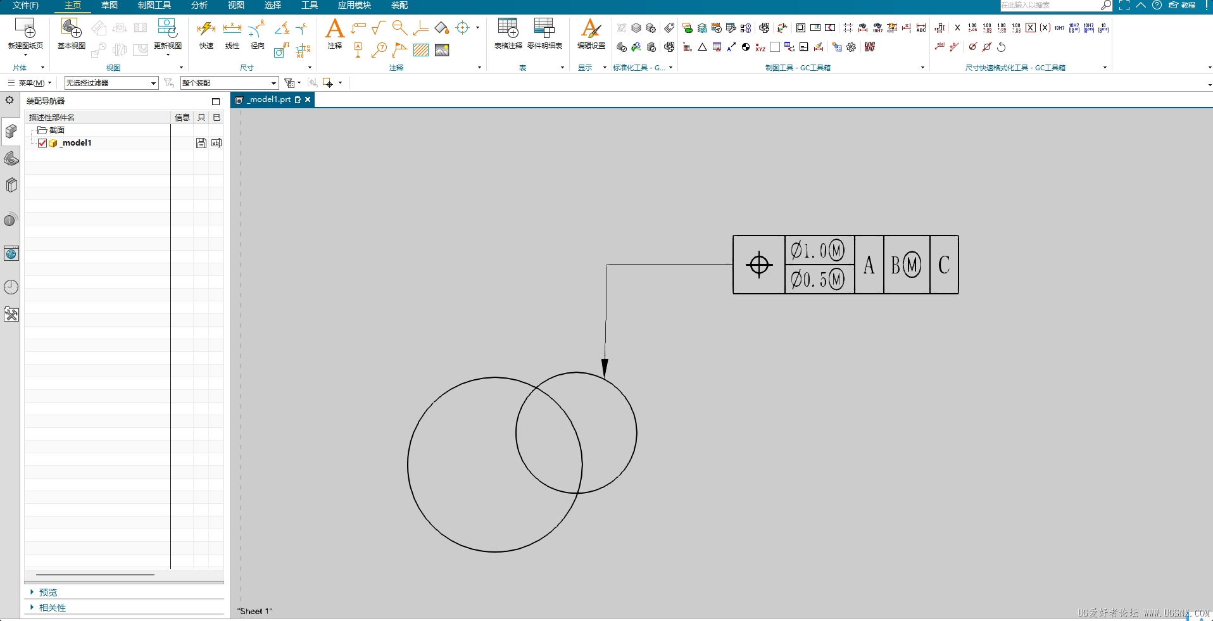Expand the 相关性 dependencies section

pyautogui.click(x=52, y=608)
